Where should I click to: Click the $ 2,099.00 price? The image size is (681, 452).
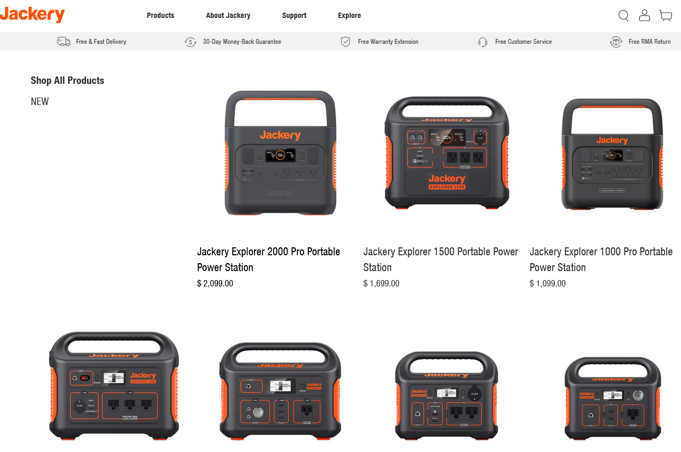(x=215, y=284)
